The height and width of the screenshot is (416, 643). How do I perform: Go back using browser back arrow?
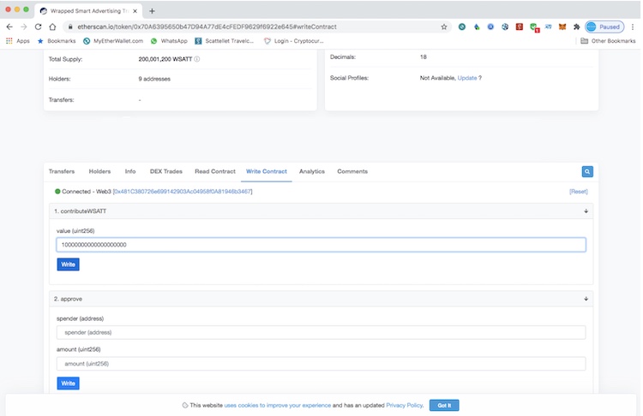pyautogui.click(x=9, y=27)
